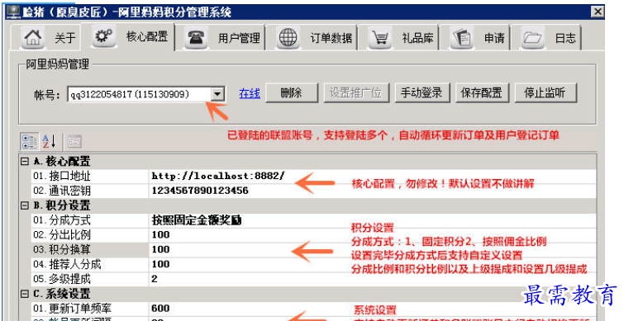Select categorized view in property grid toolbar
The image size is (624, 321).
click(30, 141)
